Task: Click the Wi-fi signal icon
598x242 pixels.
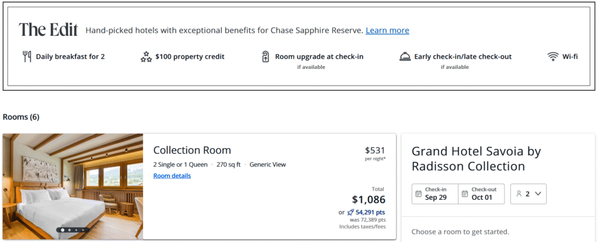Action: coord(552,57)
